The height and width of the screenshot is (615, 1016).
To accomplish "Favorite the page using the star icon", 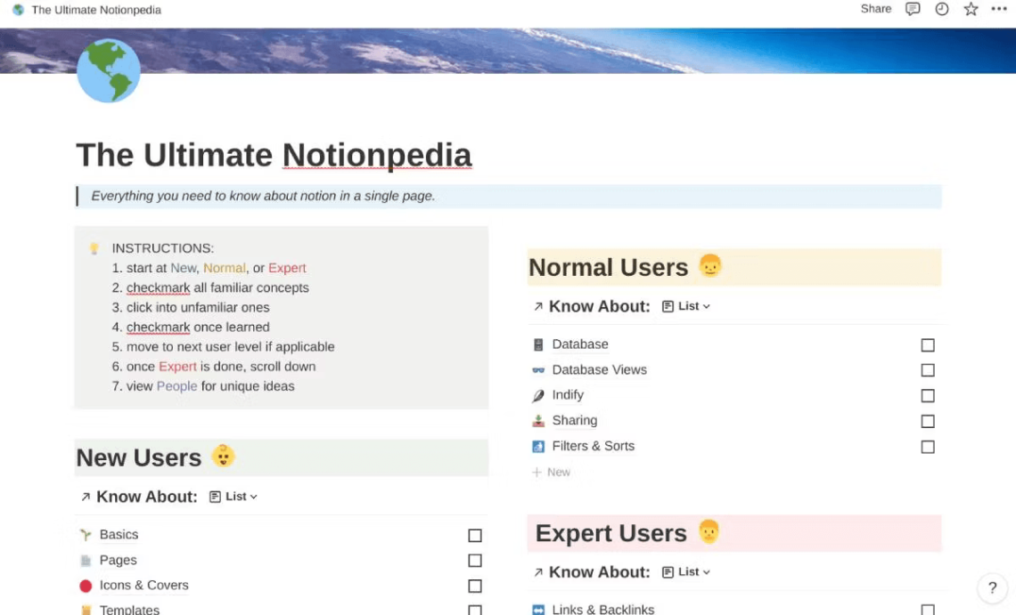I will (x=970, y=9).
